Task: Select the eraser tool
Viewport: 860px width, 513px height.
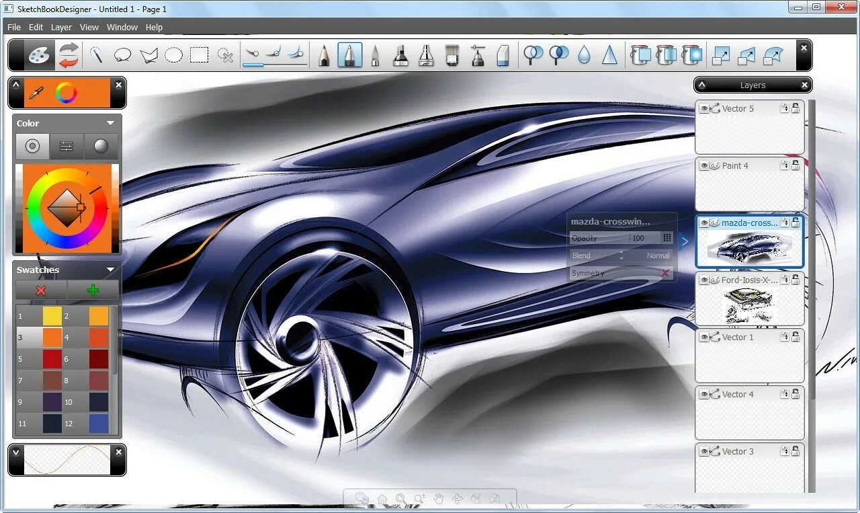Action: (503, 55)
